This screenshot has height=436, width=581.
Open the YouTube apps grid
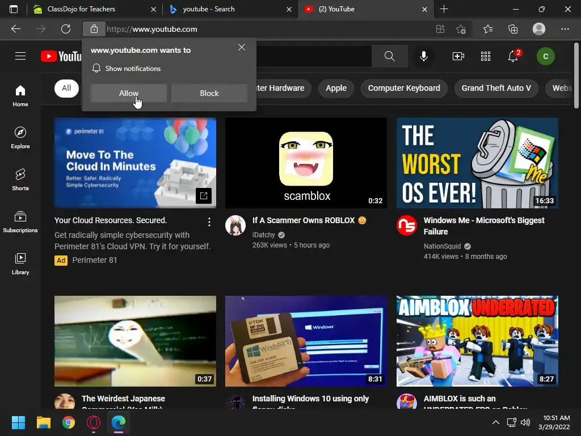486,56
